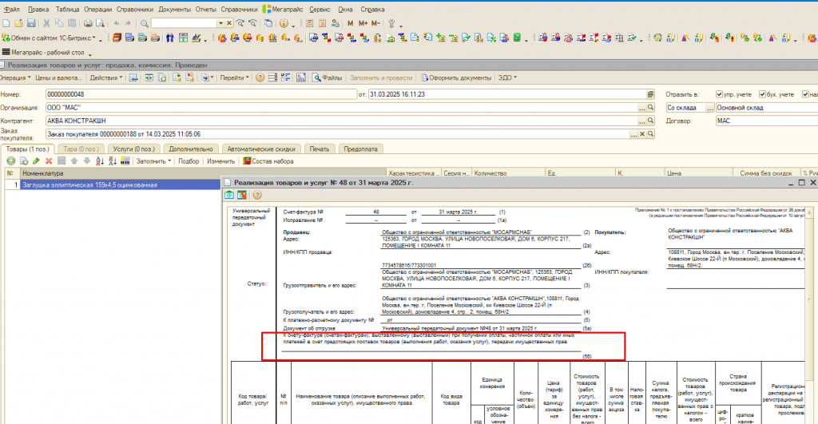This screenshot has width=818, height=424.
Task: Click the 'Оформить документы' button
Action: tap(456, 77)
